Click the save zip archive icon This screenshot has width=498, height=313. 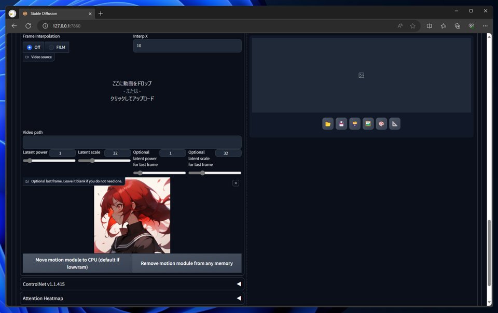[355, 124]
